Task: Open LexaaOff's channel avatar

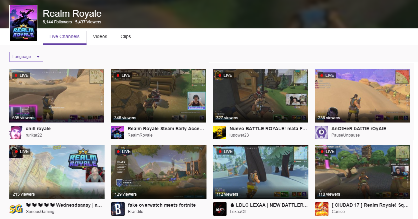Action: (220, 209)
